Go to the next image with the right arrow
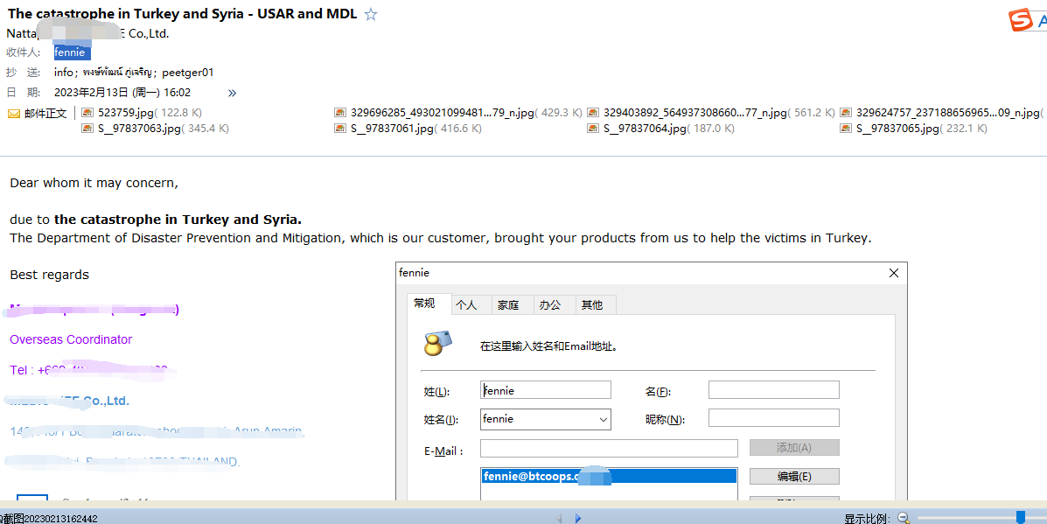The width and height of the screenshot is (1047, 524). click(578, 518)
